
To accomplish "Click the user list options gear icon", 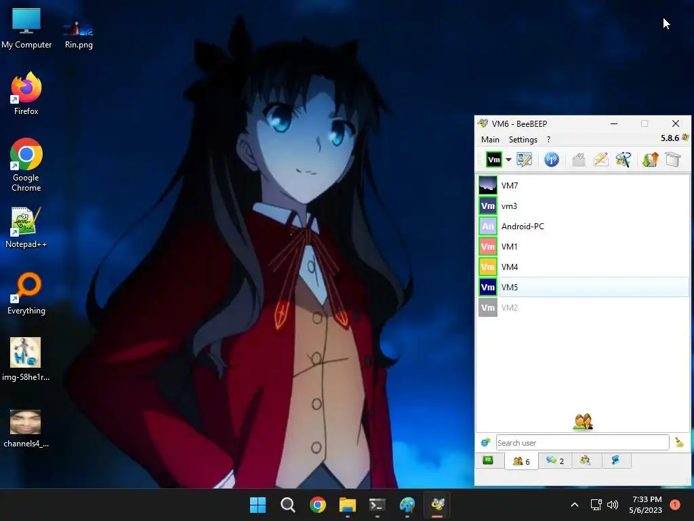I will point(485,442).
